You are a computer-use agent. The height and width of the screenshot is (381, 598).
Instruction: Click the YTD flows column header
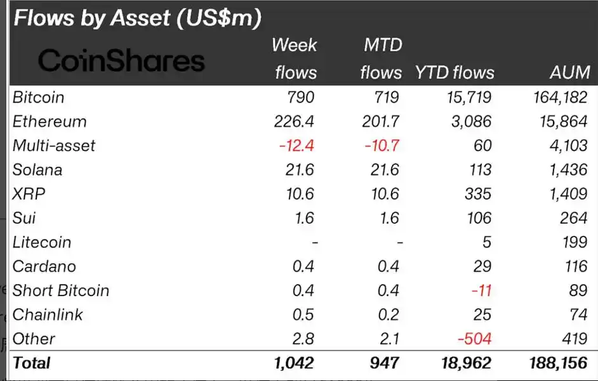tap(454, 72)
